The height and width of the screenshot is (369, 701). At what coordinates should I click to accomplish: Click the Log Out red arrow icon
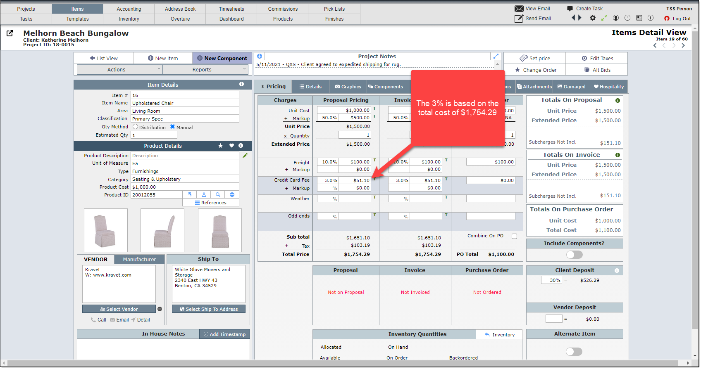(667, 19)
